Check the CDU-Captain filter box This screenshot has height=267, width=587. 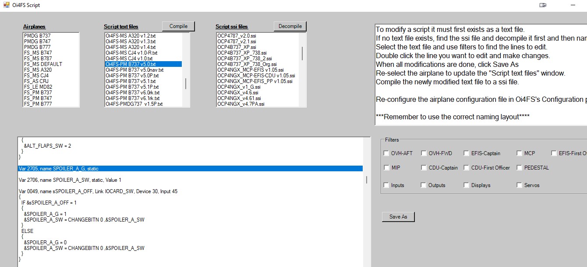(424, 168)
